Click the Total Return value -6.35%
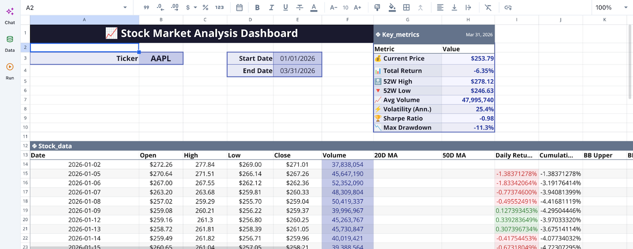This screenshot has height=249, width=633. pyautogui.click(x=468, y=71)
